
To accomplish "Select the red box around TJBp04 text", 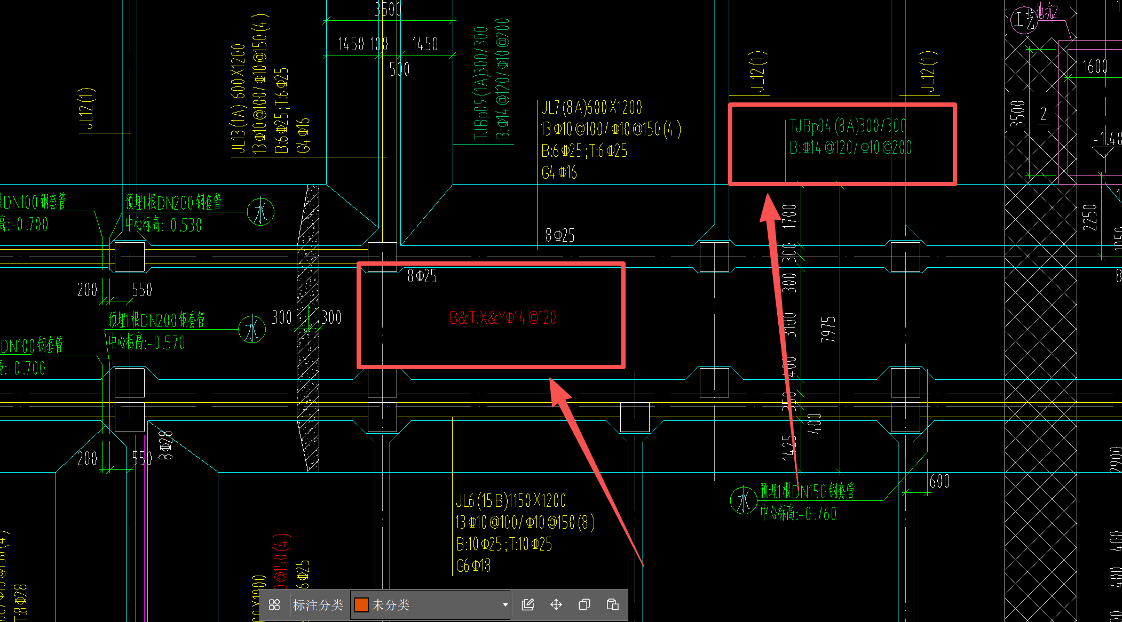I will tap(842, 106).
